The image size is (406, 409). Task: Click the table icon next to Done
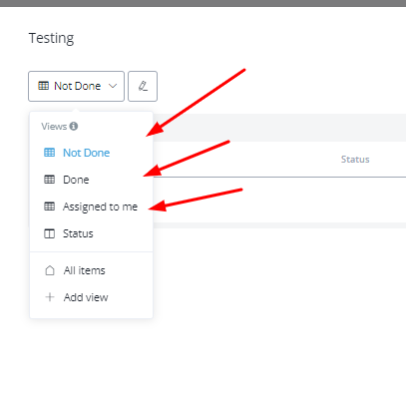[x=50, y=180]
